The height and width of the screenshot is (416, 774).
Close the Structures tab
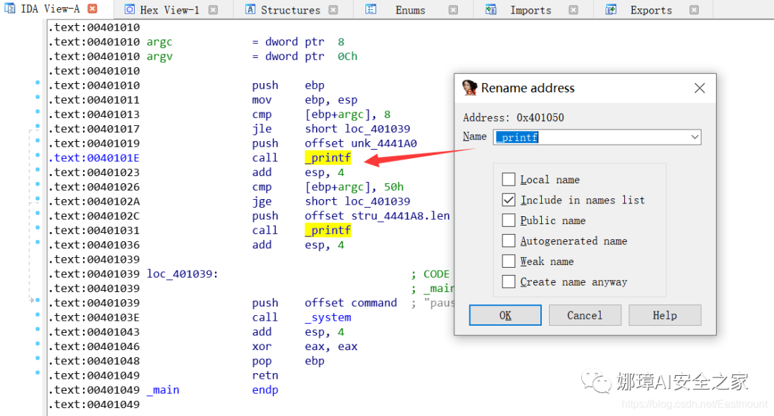(x=334, y=10)
